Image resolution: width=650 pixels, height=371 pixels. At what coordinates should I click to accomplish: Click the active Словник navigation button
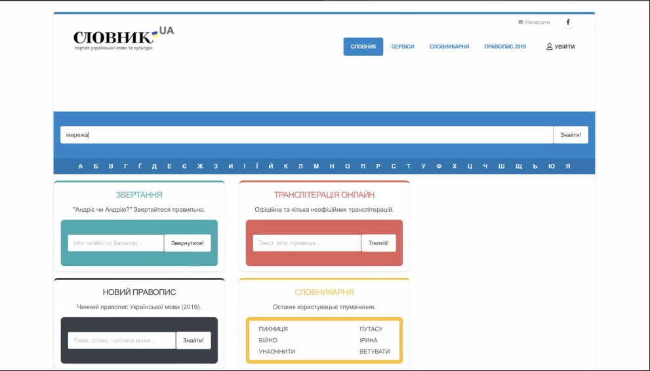363,47
